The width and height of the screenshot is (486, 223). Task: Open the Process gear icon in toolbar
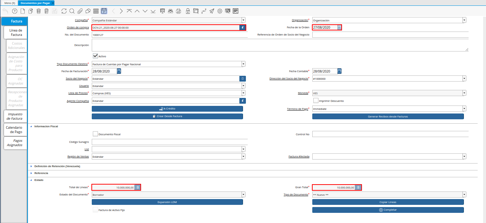pyautogui.click(x=220, y=11)
